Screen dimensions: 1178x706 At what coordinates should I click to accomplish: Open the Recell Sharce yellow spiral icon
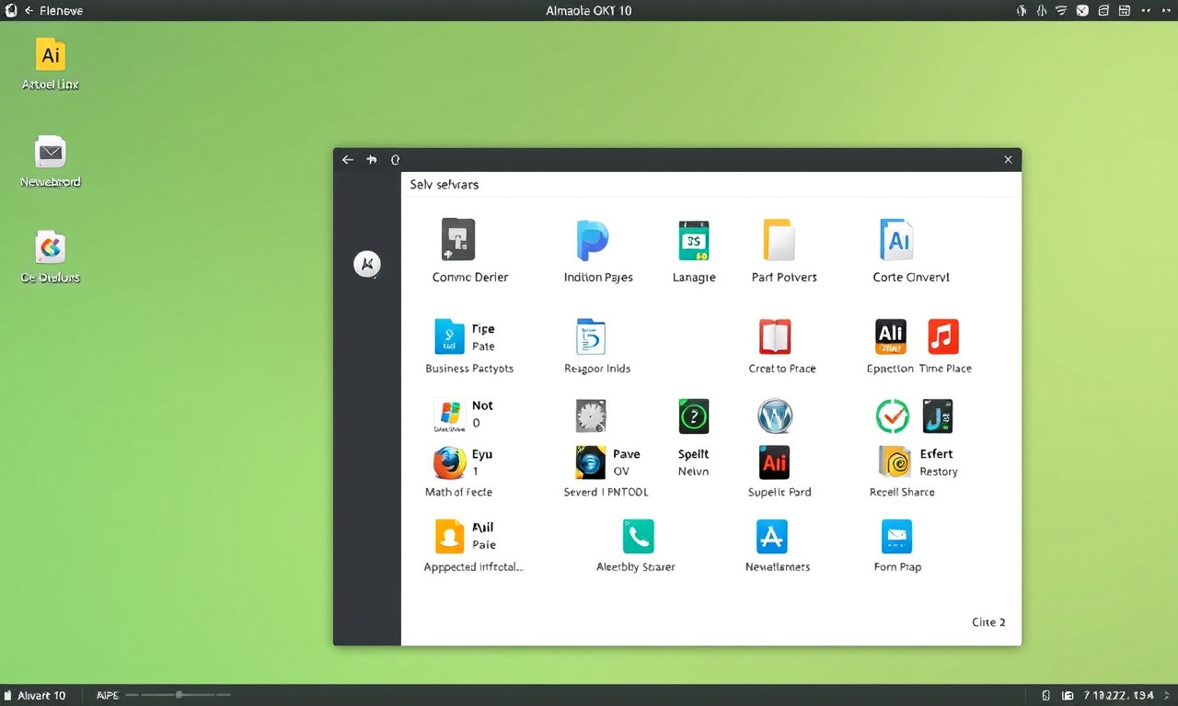click(895, 462)
